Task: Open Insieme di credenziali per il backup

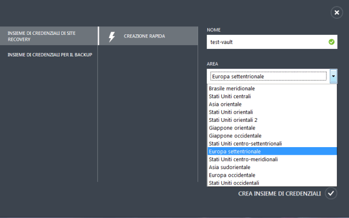Action: click(x=48, y=54)
